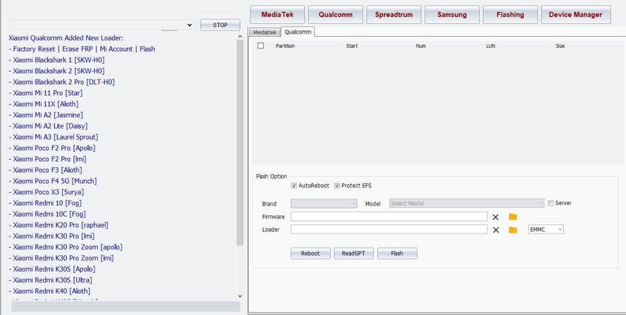This screenshot has height=315, width=626.
Task: Disable the Protect EFS checkbox
Action: (337, 186)
